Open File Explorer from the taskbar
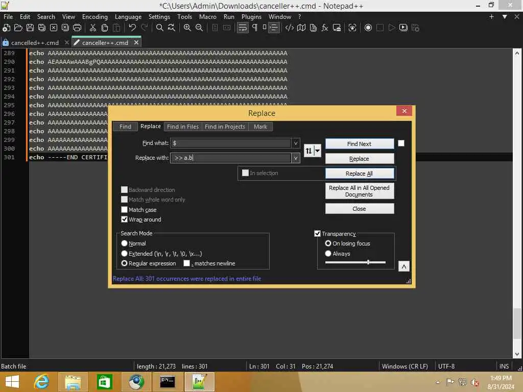 point(73,382)
